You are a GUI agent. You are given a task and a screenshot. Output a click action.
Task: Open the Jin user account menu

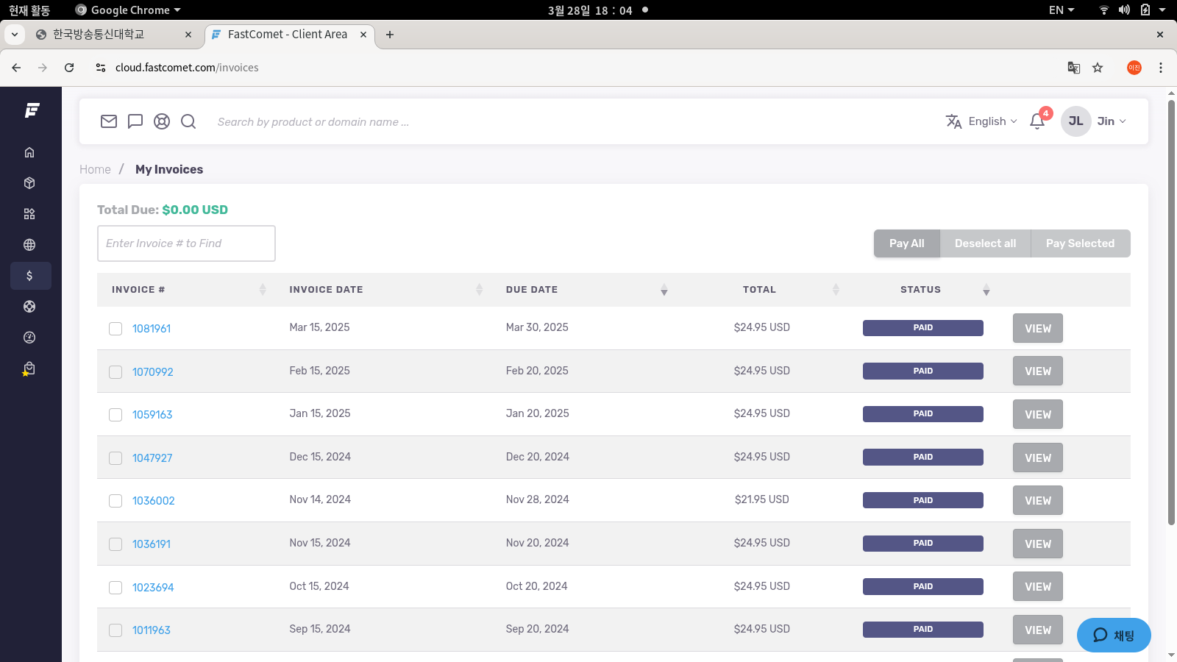click(1095, 121)
